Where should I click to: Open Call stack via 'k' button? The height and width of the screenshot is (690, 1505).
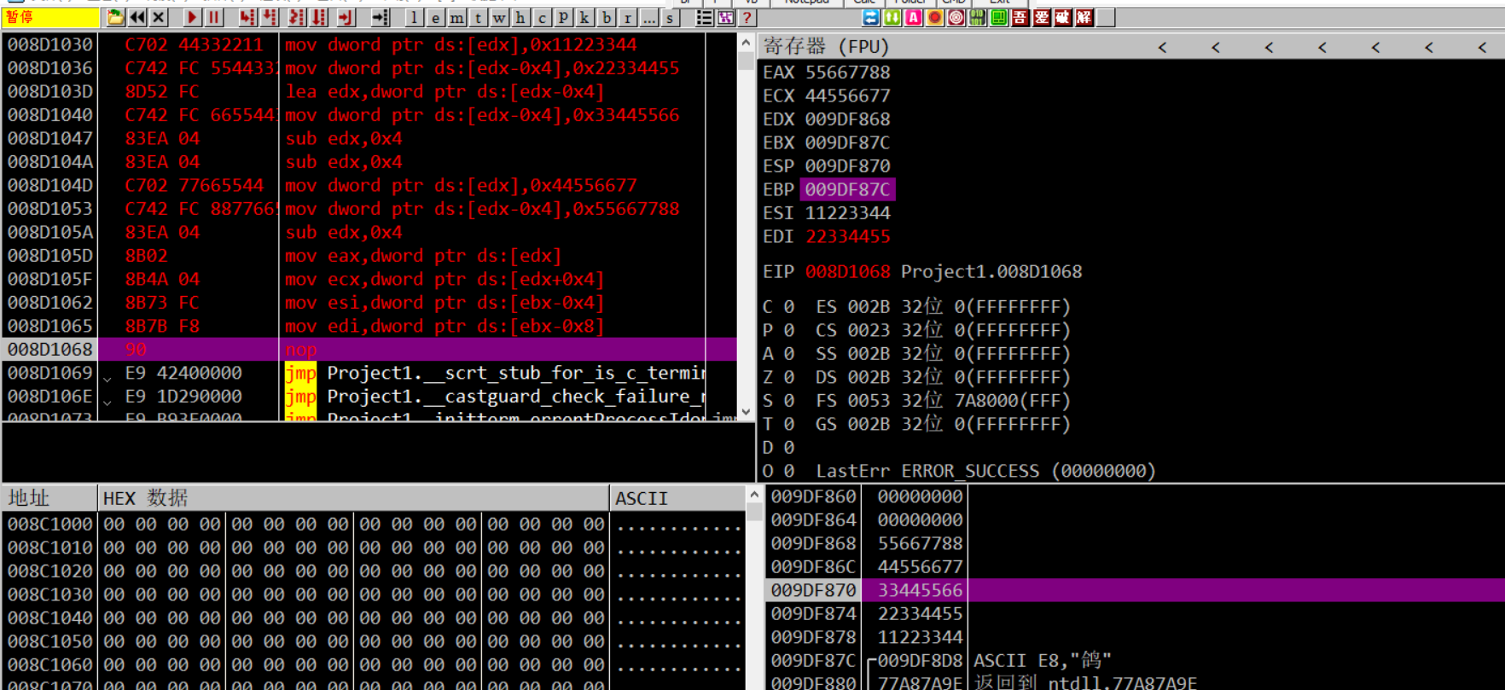[584, 17]
